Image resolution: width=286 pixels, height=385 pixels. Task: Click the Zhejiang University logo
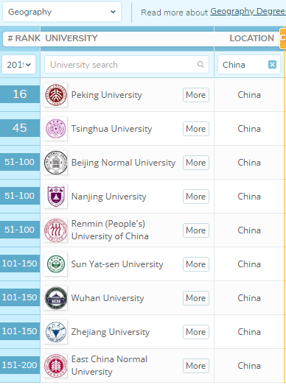tap(56, 332)
